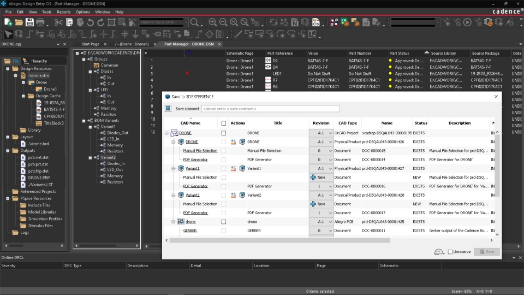Click the Redo arrow icon
Viewport: 524px width, 295px height.
100,22
